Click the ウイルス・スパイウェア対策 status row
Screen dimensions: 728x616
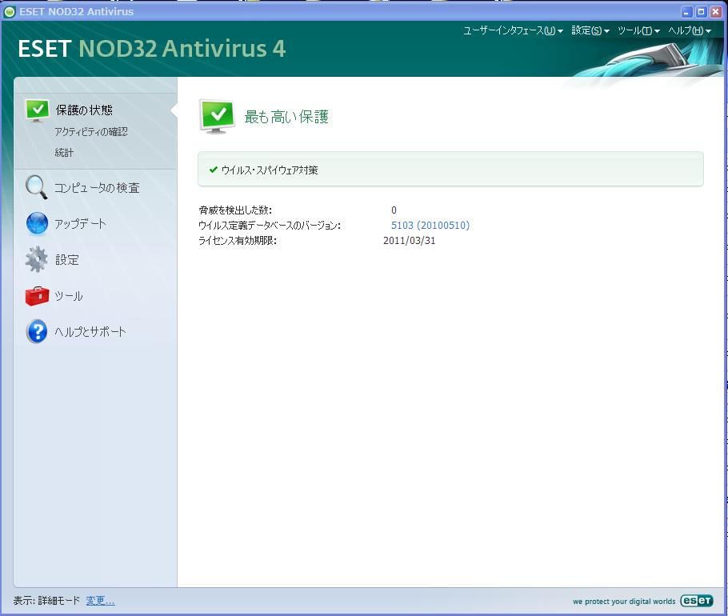pyautogui.click(x=450, y=170)
